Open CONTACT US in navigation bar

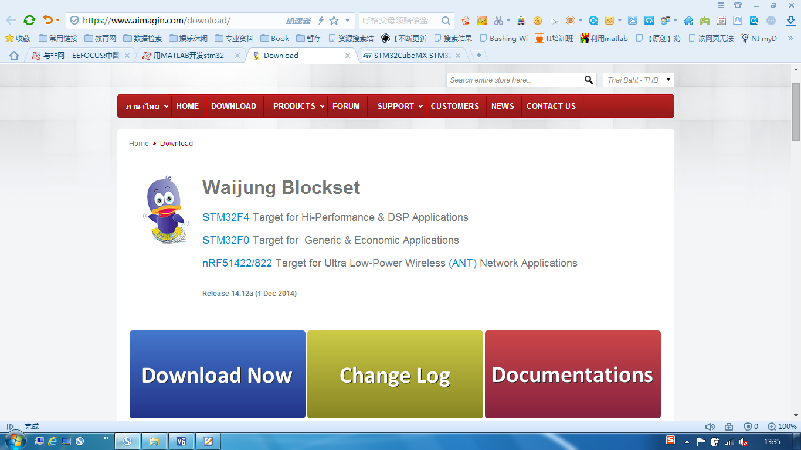click(551, 106)
